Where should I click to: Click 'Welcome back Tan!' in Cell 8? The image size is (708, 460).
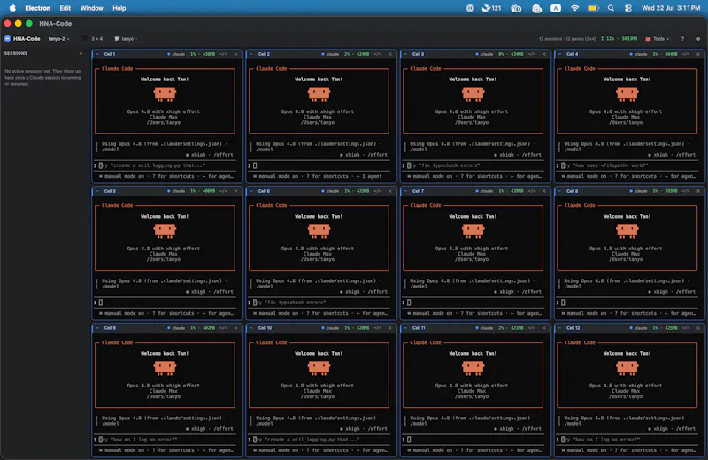627,216
